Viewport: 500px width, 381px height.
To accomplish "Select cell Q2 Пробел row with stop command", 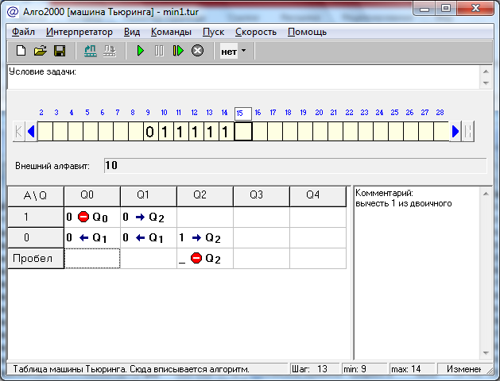I will click(205, 259).
